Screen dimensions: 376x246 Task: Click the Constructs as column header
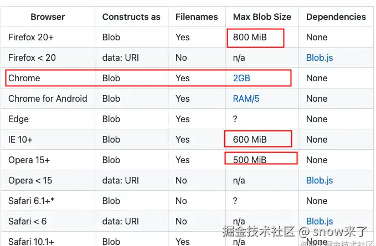131,17
